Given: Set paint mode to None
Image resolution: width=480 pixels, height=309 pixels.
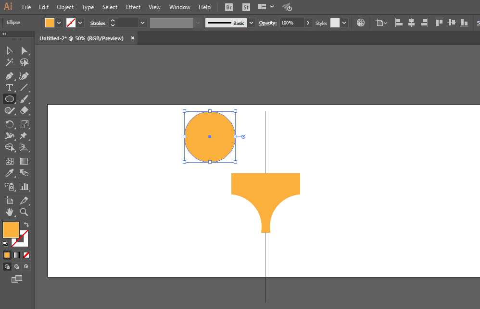Looking at the screenshot, I should [x=26, y=255].
